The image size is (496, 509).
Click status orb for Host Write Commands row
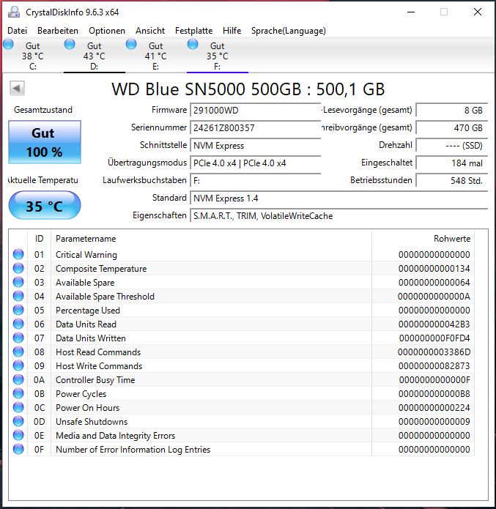(x=18, y=366)
